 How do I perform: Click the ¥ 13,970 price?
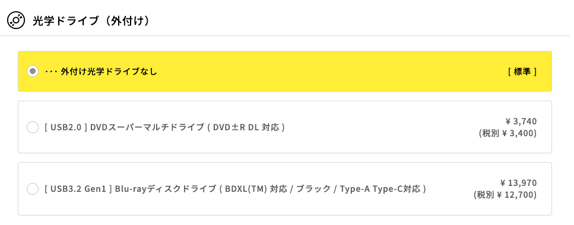(518, 183)
